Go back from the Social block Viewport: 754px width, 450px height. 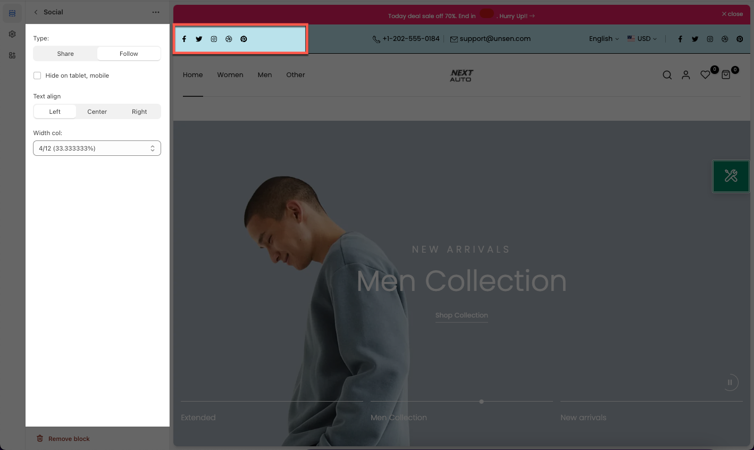pos(36,12)
